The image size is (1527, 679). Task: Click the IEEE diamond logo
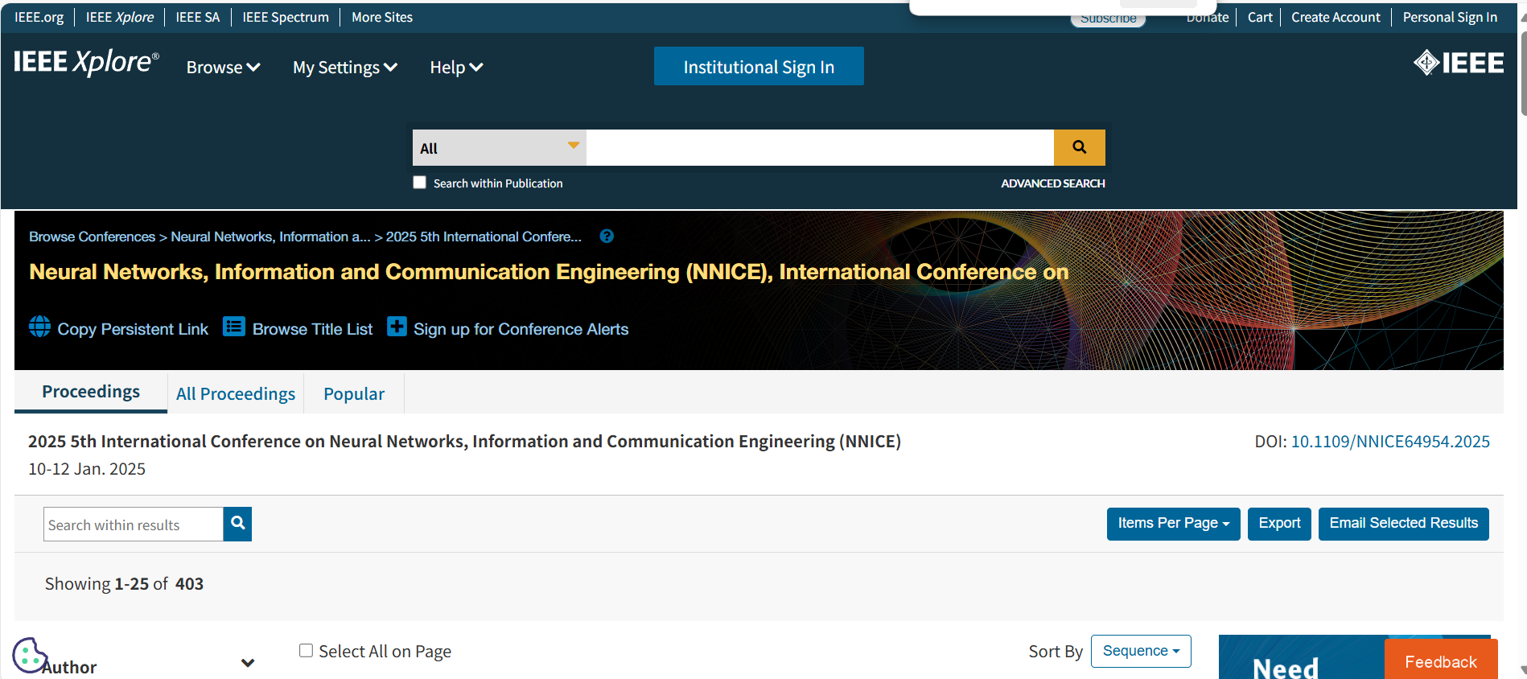[1458, 63]
